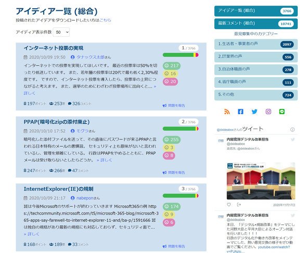Select category 2.IT業界の声
The width and height of the screenshot is (307, 253).
(x=256, y=57)
